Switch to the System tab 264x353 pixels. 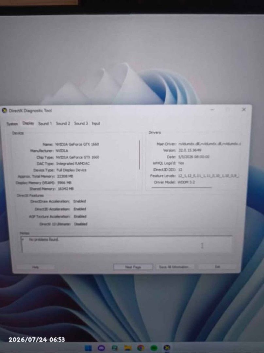pos(12,124)
